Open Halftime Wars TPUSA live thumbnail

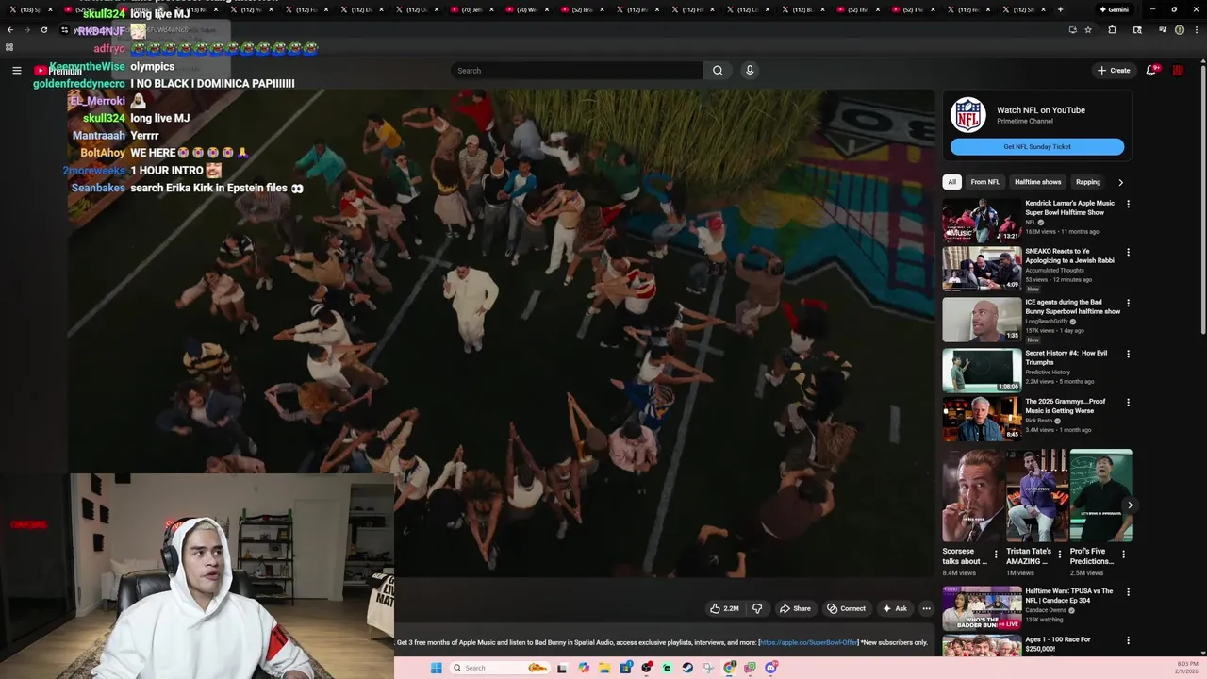click(982, 608)
